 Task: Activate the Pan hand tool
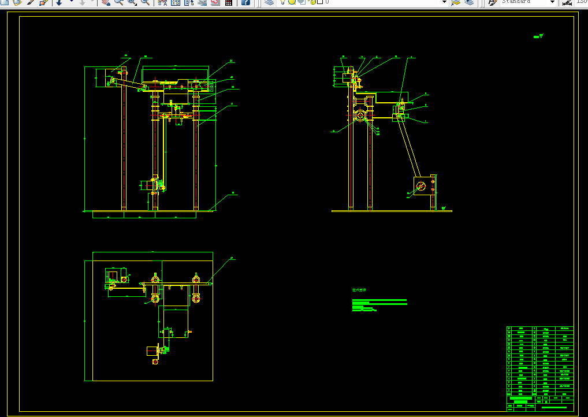[106, 2]
